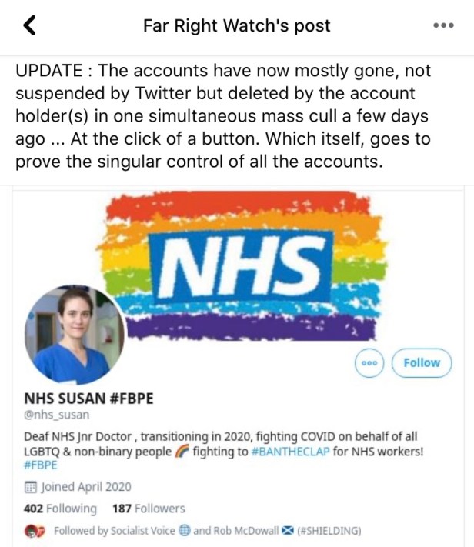Click the calendar icon beside Joined date

click(x=30, y=486)
